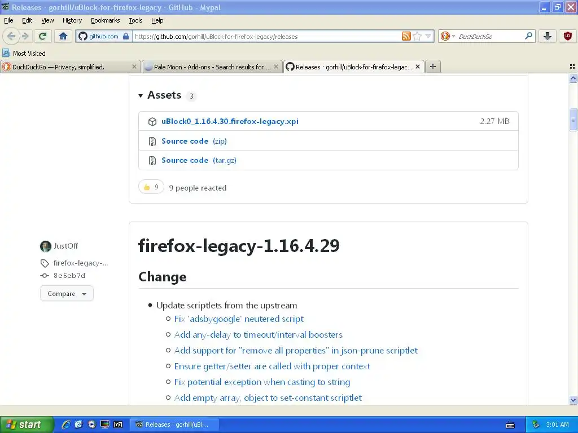Image resolution: width=578 pixels, height=433 pixels.
Task: Click the keyboard icon in system tray
Action: [x=510, y=425]
